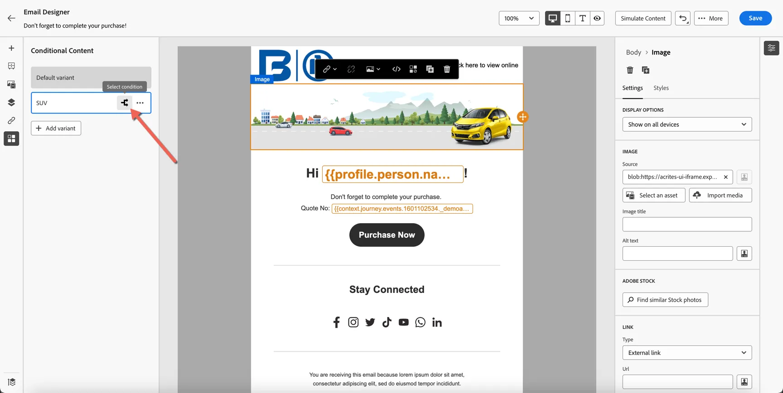Toggle the settings pane icon at far right
Screen dimensions: 783x393
[771, 48]
